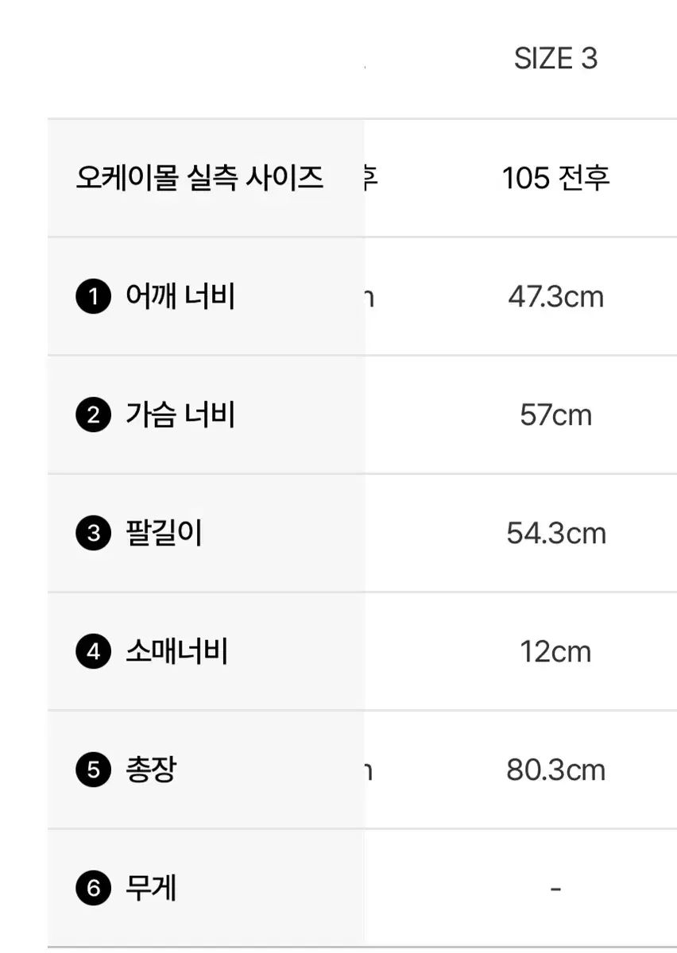The height and width of the screenshot is (953, 677).
Task: Select the 105 전후 size value
Action: (x=555, y=178)
